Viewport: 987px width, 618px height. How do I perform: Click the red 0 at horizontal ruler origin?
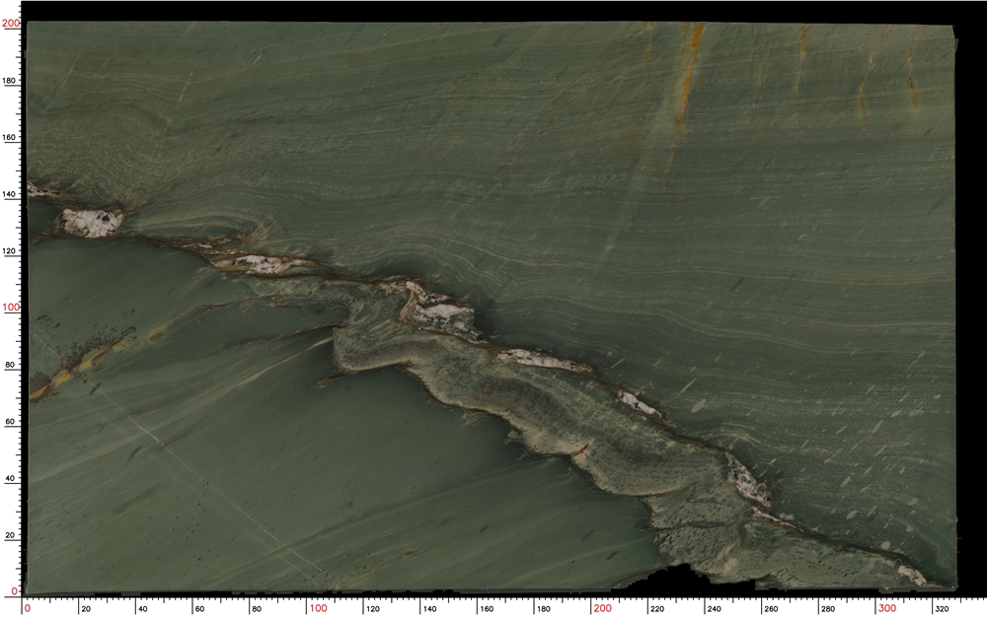coord(27,608)
